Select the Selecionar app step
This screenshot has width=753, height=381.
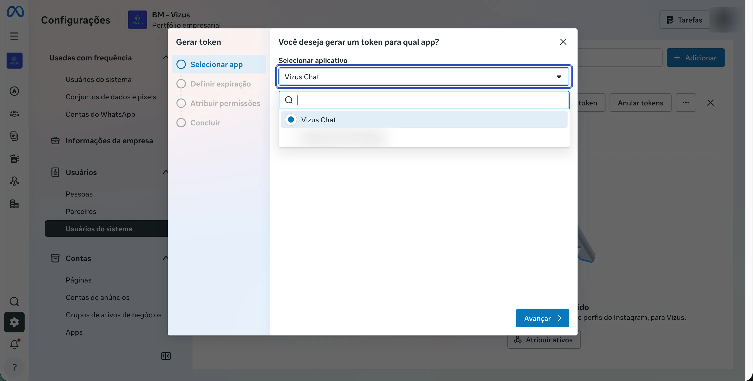[219, 64]
